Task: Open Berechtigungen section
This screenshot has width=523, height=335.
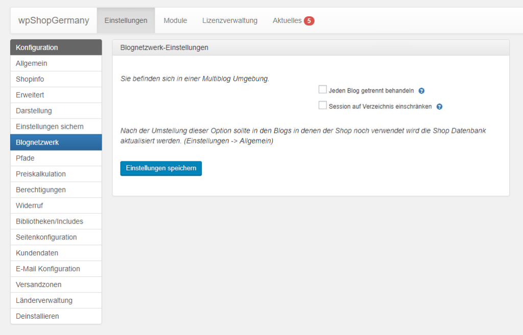Action: (x=56, y=190)
